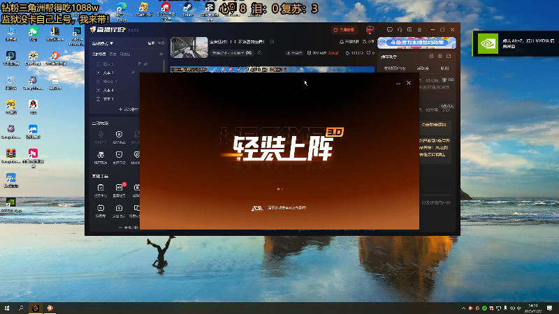Viewport: 559px width, 314px height.
Task: Close the WeGame splash window
Action: coord(409,83)
